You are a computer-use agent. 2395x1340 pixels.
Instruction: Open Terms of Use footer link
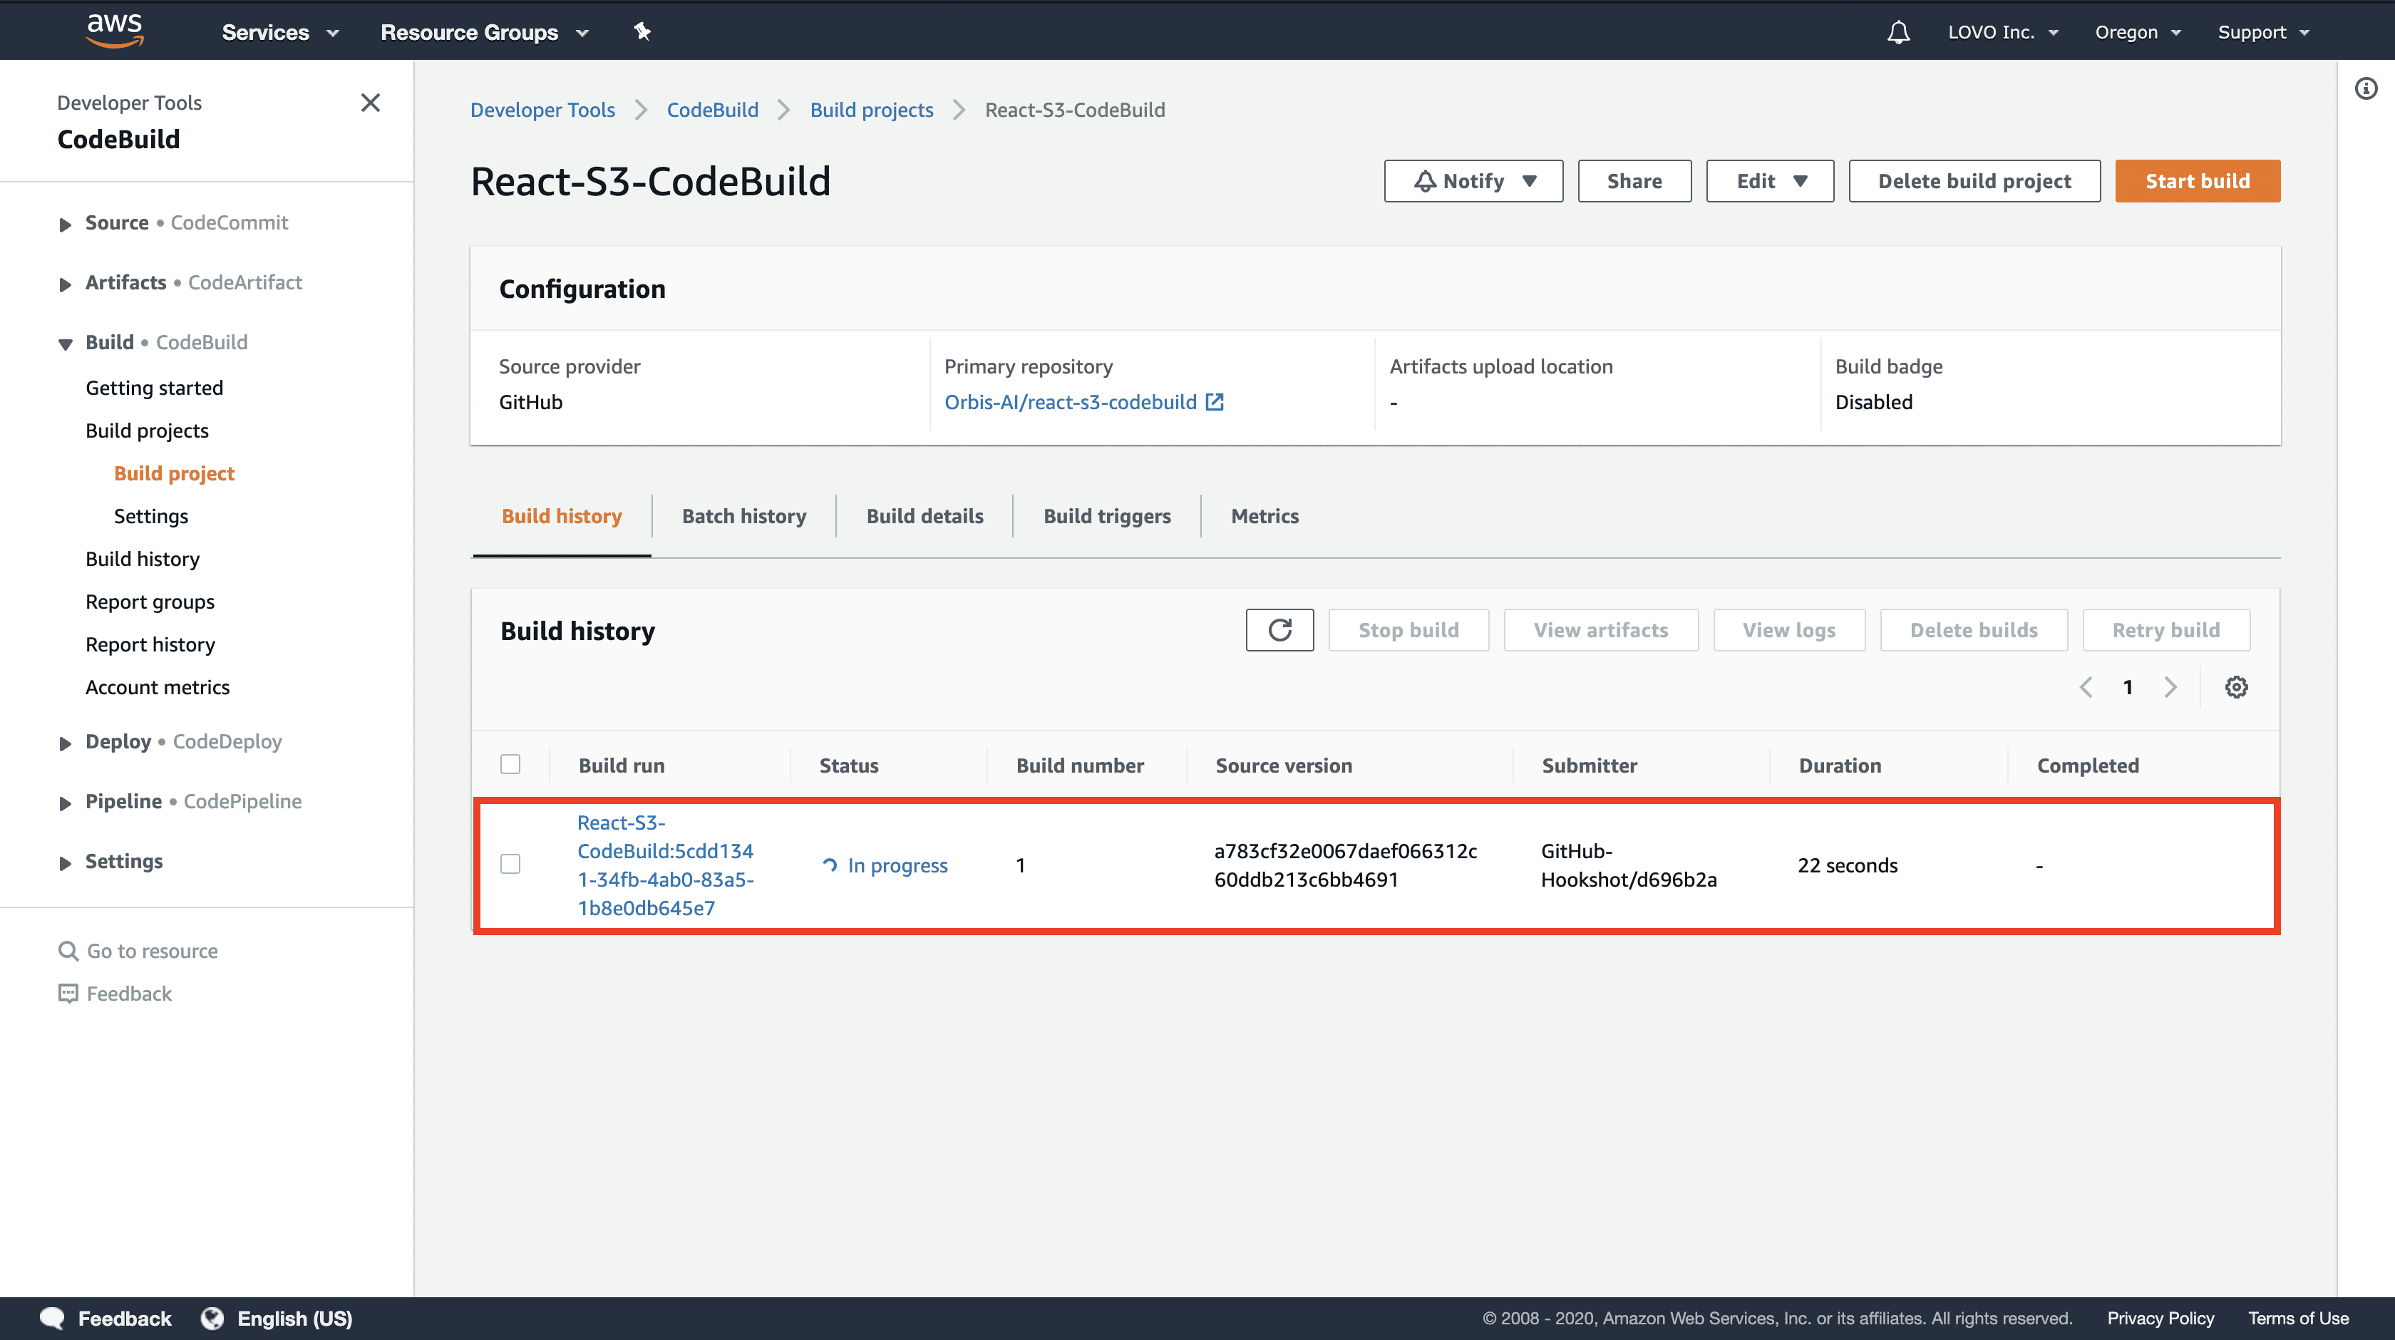(x=2298, y=1318)
